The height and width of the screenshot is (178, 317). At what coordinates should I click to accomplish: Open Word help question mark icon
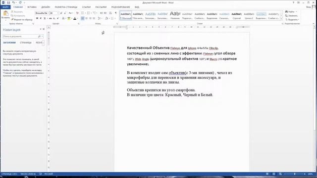tap(293, 2)
